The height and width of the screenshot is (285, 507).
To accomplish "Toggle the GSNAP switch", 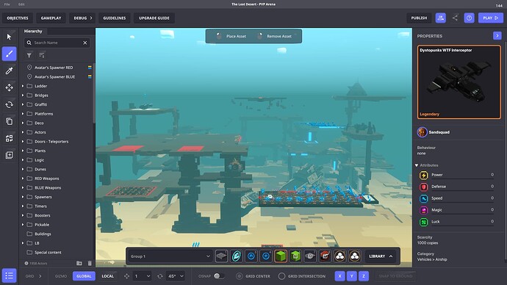I will (219, 276).
